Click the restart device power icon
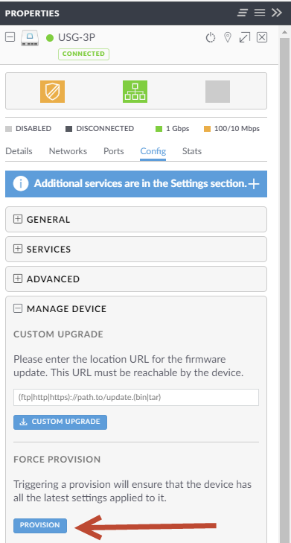The image size is (291, 543). pos(211,37)
